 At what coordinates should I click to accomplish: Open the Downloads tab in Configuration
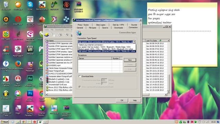[118, 28]
